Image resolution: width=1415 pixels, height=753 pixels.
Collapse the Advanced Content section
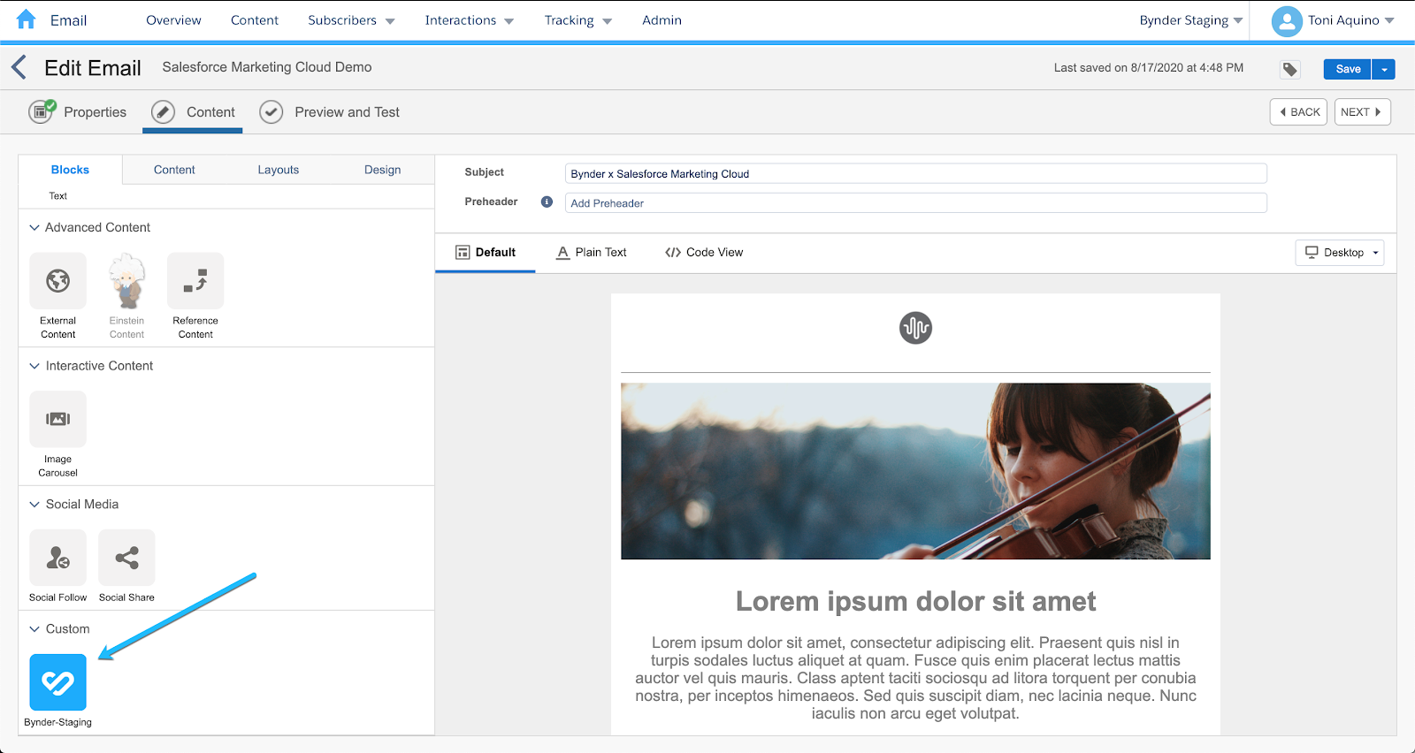point(34,227)
